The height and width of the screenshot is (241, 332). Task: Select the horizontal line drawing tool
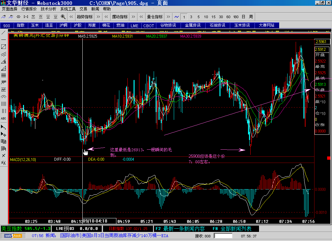3,40
